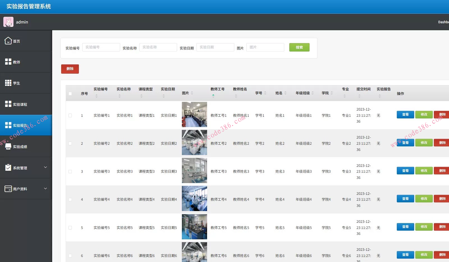The image size is (449, 262).
Task: Open the 教师 grid icon in sidebar
Action: (x=8, y=62)
